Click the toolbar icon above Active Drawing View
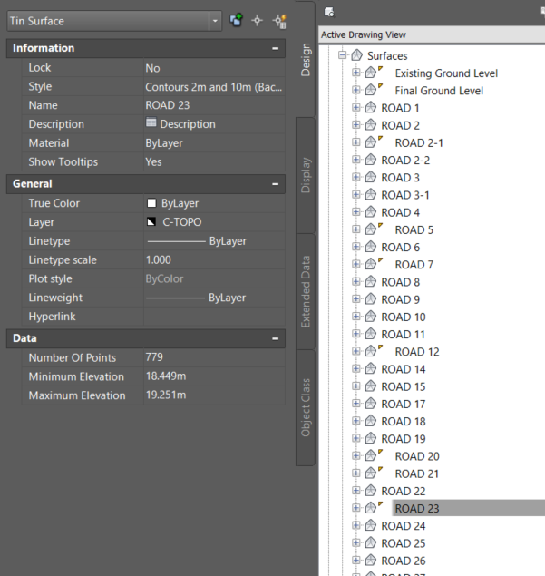The height and width of the screenshot is (576, 545). click(x=329, y=12)
